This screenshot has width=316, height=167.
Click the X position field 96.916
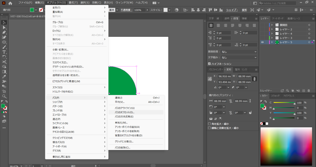pos(225,76)
